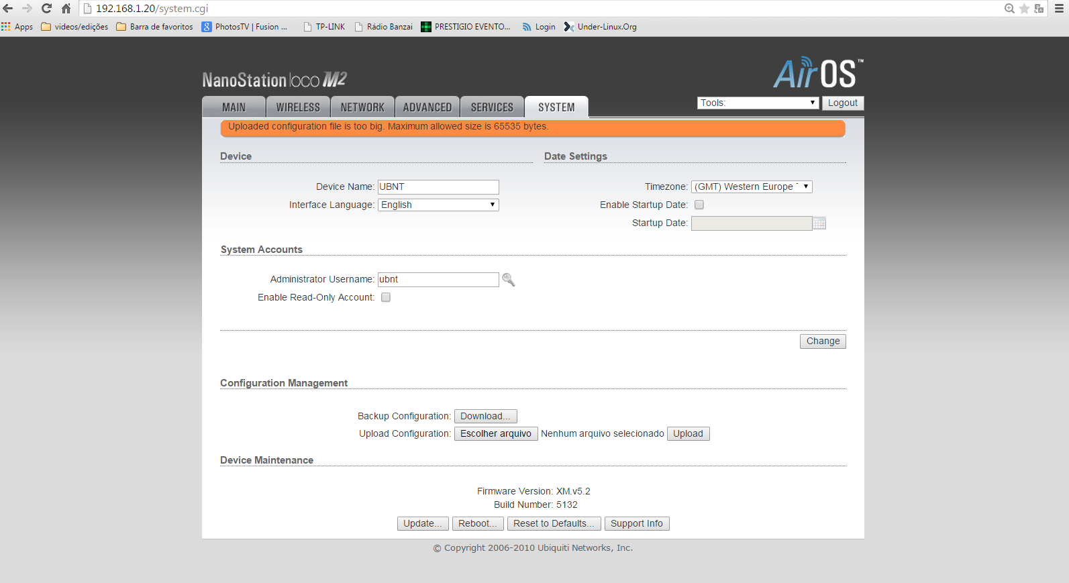Open the browser home page

tap(66, 9)
